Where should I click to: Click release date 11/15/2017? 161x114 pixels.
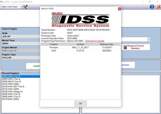[107, 47]
